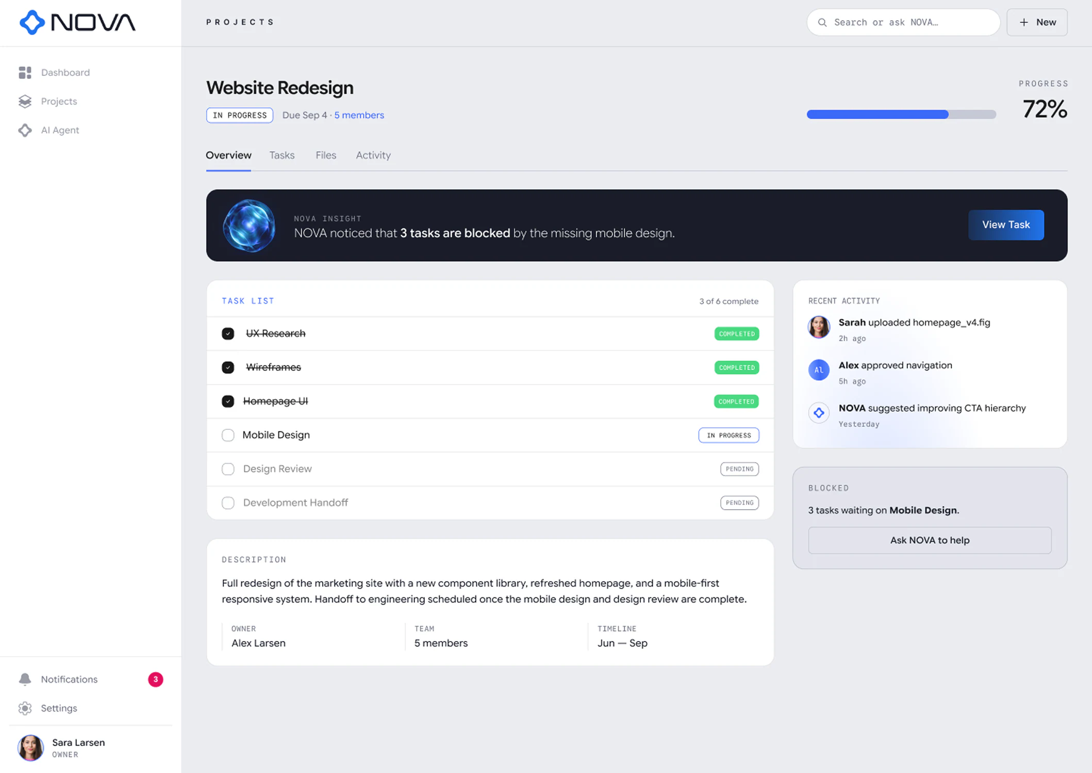Click the Projects layers icon
Screen dimensions: 1092x773
[x=25, y=102]
